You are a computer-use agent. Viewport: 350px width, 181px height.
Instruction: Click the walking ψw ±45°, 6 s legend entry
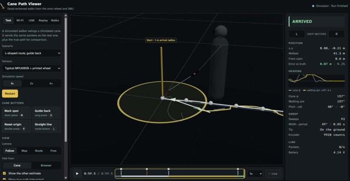(316, 90)
